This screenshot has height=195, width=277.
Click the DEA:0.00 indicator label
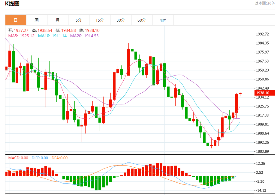[59, 158]
